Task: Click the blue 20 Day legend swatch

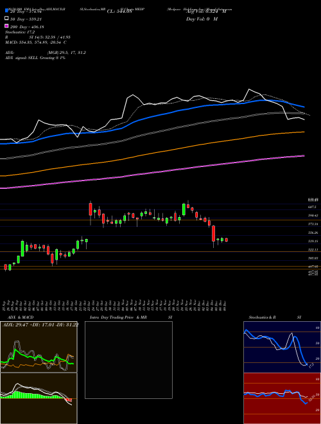Action: (x=6, y=10)
